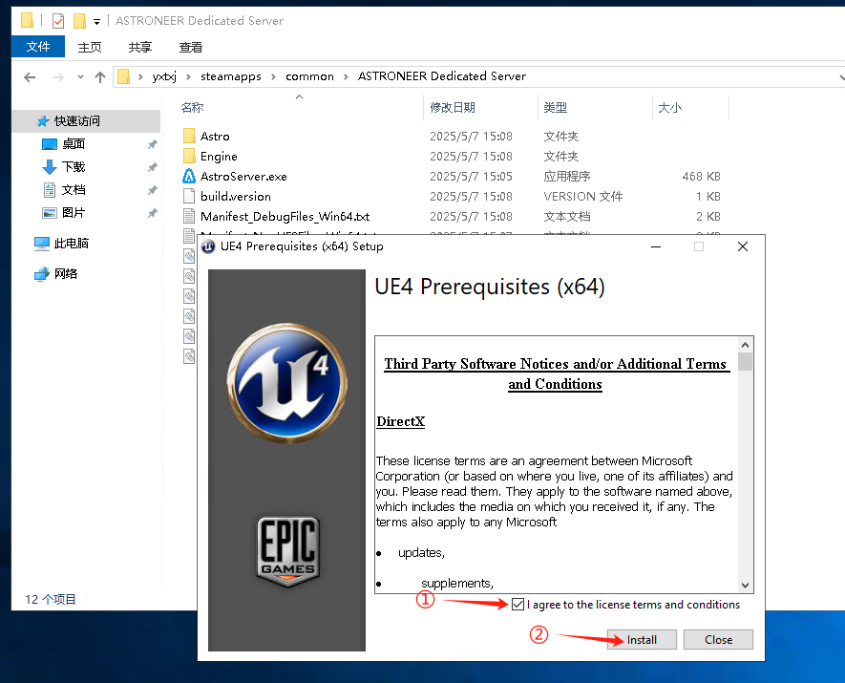Sort by the 大小 column header
The width and height of the screenshot is (845, 683).
[670, 107]
